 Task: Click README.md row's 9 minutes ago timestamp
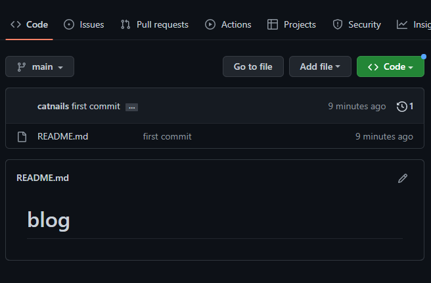pyautogui.click(x=384, y=136)
